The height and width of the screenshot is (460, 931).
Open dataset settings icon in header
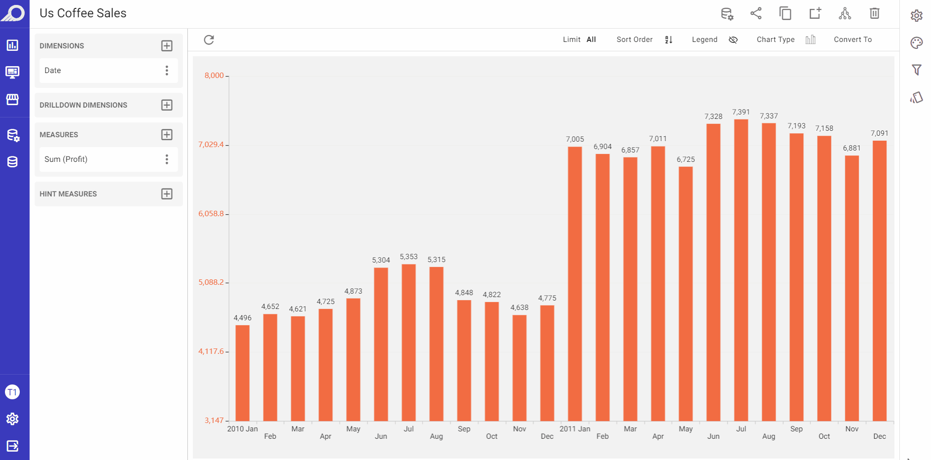point(727,14)
